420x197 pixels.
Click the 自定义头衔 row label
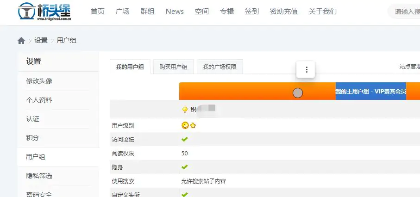point(125,195)
